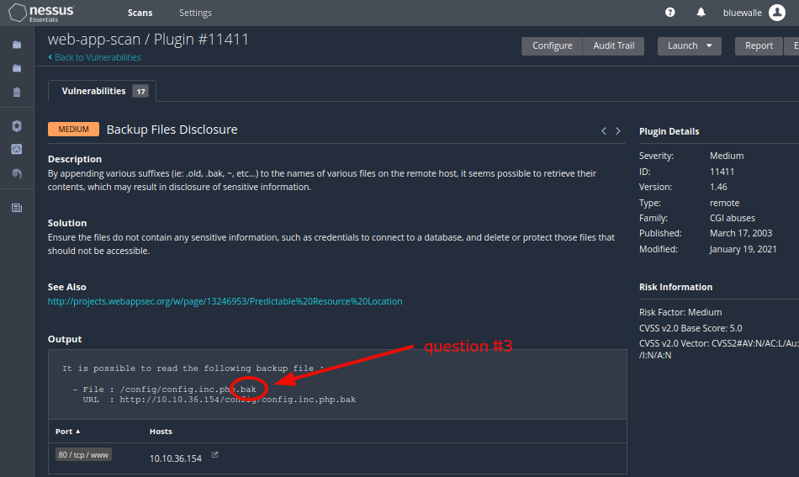Click the Vulnerabilities count badge 17
Image resolution: width=799 pixels, height=477 pixels.
(140, 91)
